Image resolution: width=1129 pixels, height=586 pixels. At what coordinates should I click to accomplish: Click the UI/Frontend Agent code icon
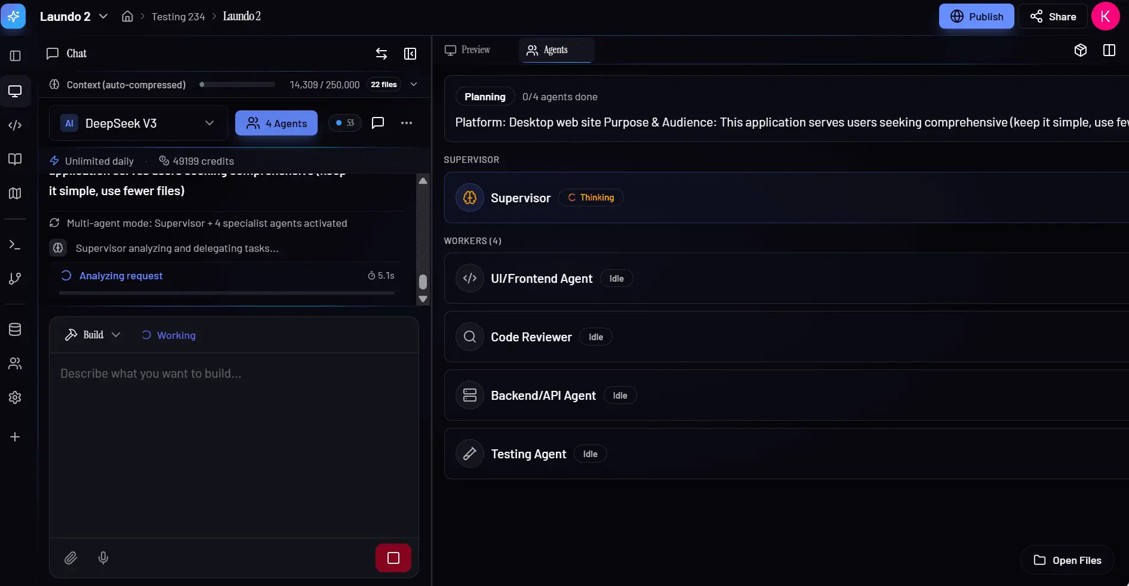click(470, 278)
